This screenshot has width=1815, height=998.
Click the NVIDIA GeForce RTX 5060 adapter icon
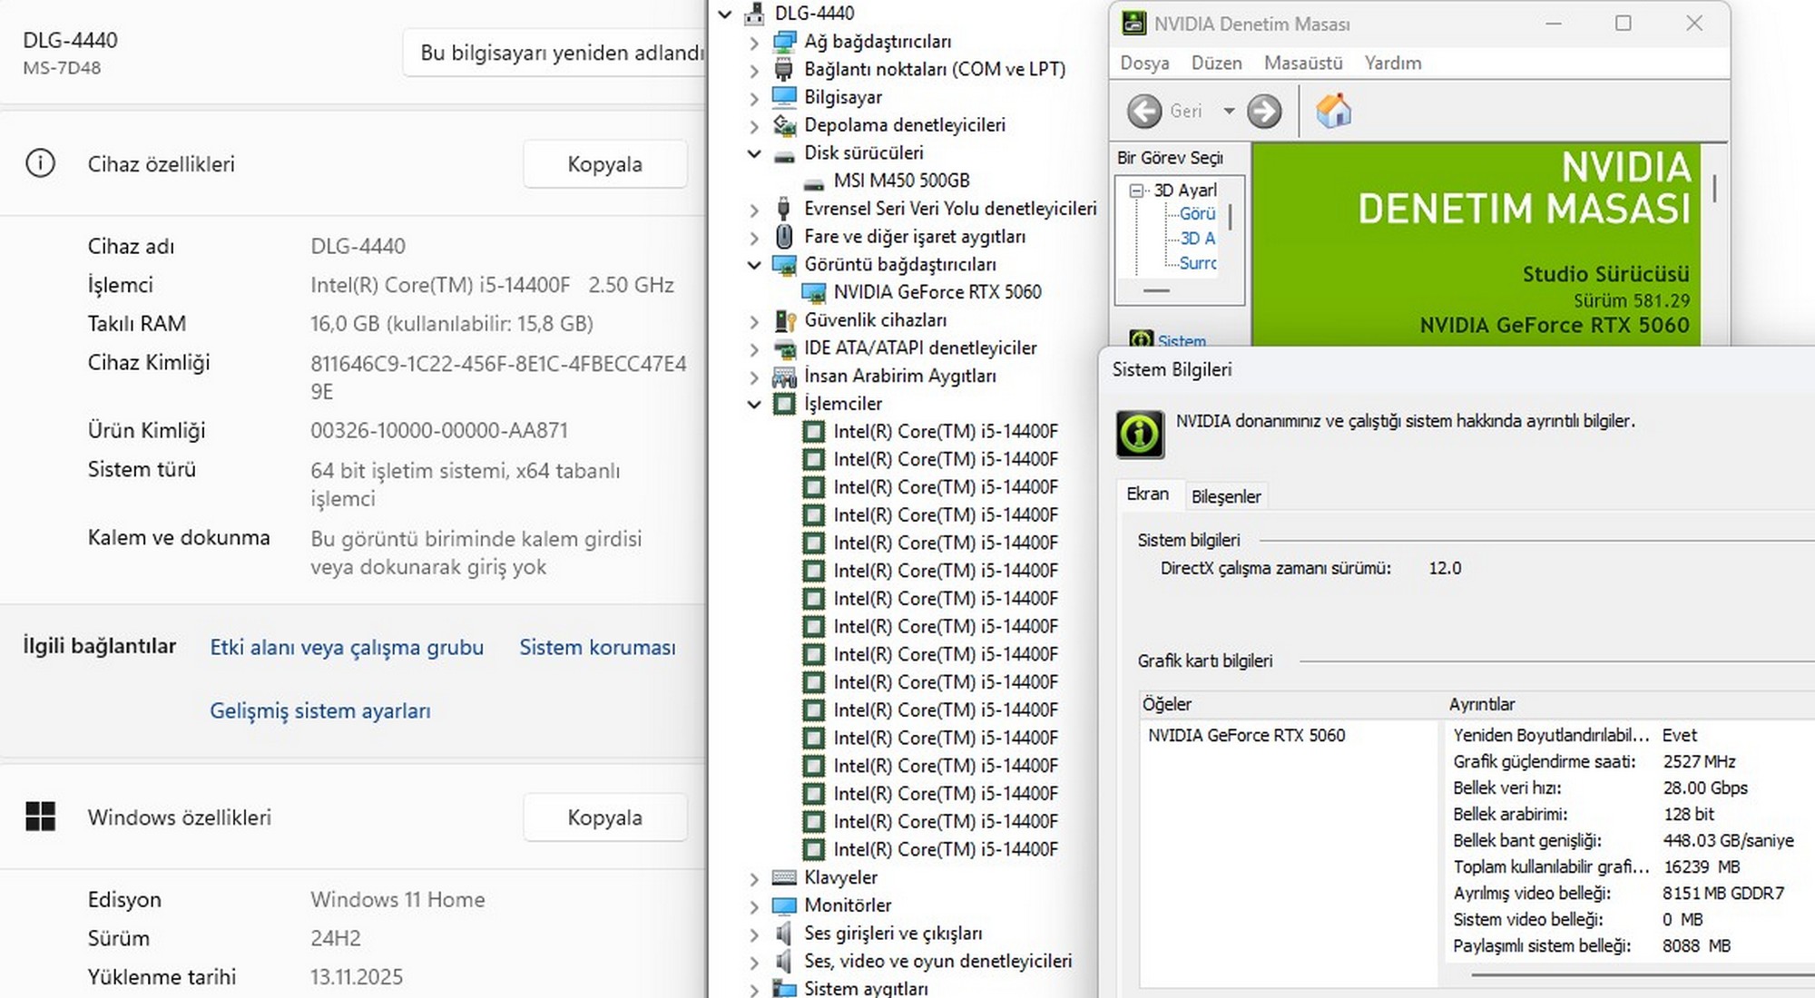point(814,292)
